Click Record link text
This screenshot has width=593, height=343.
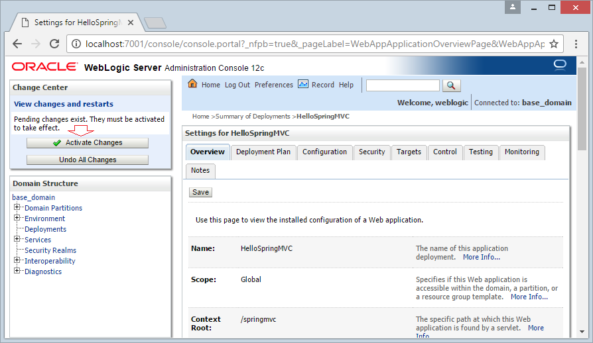[x=323, y=85]
